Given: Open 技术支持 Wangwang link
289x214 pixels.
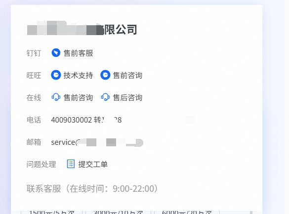Looking at the screenshot, I should click(79, 76).
